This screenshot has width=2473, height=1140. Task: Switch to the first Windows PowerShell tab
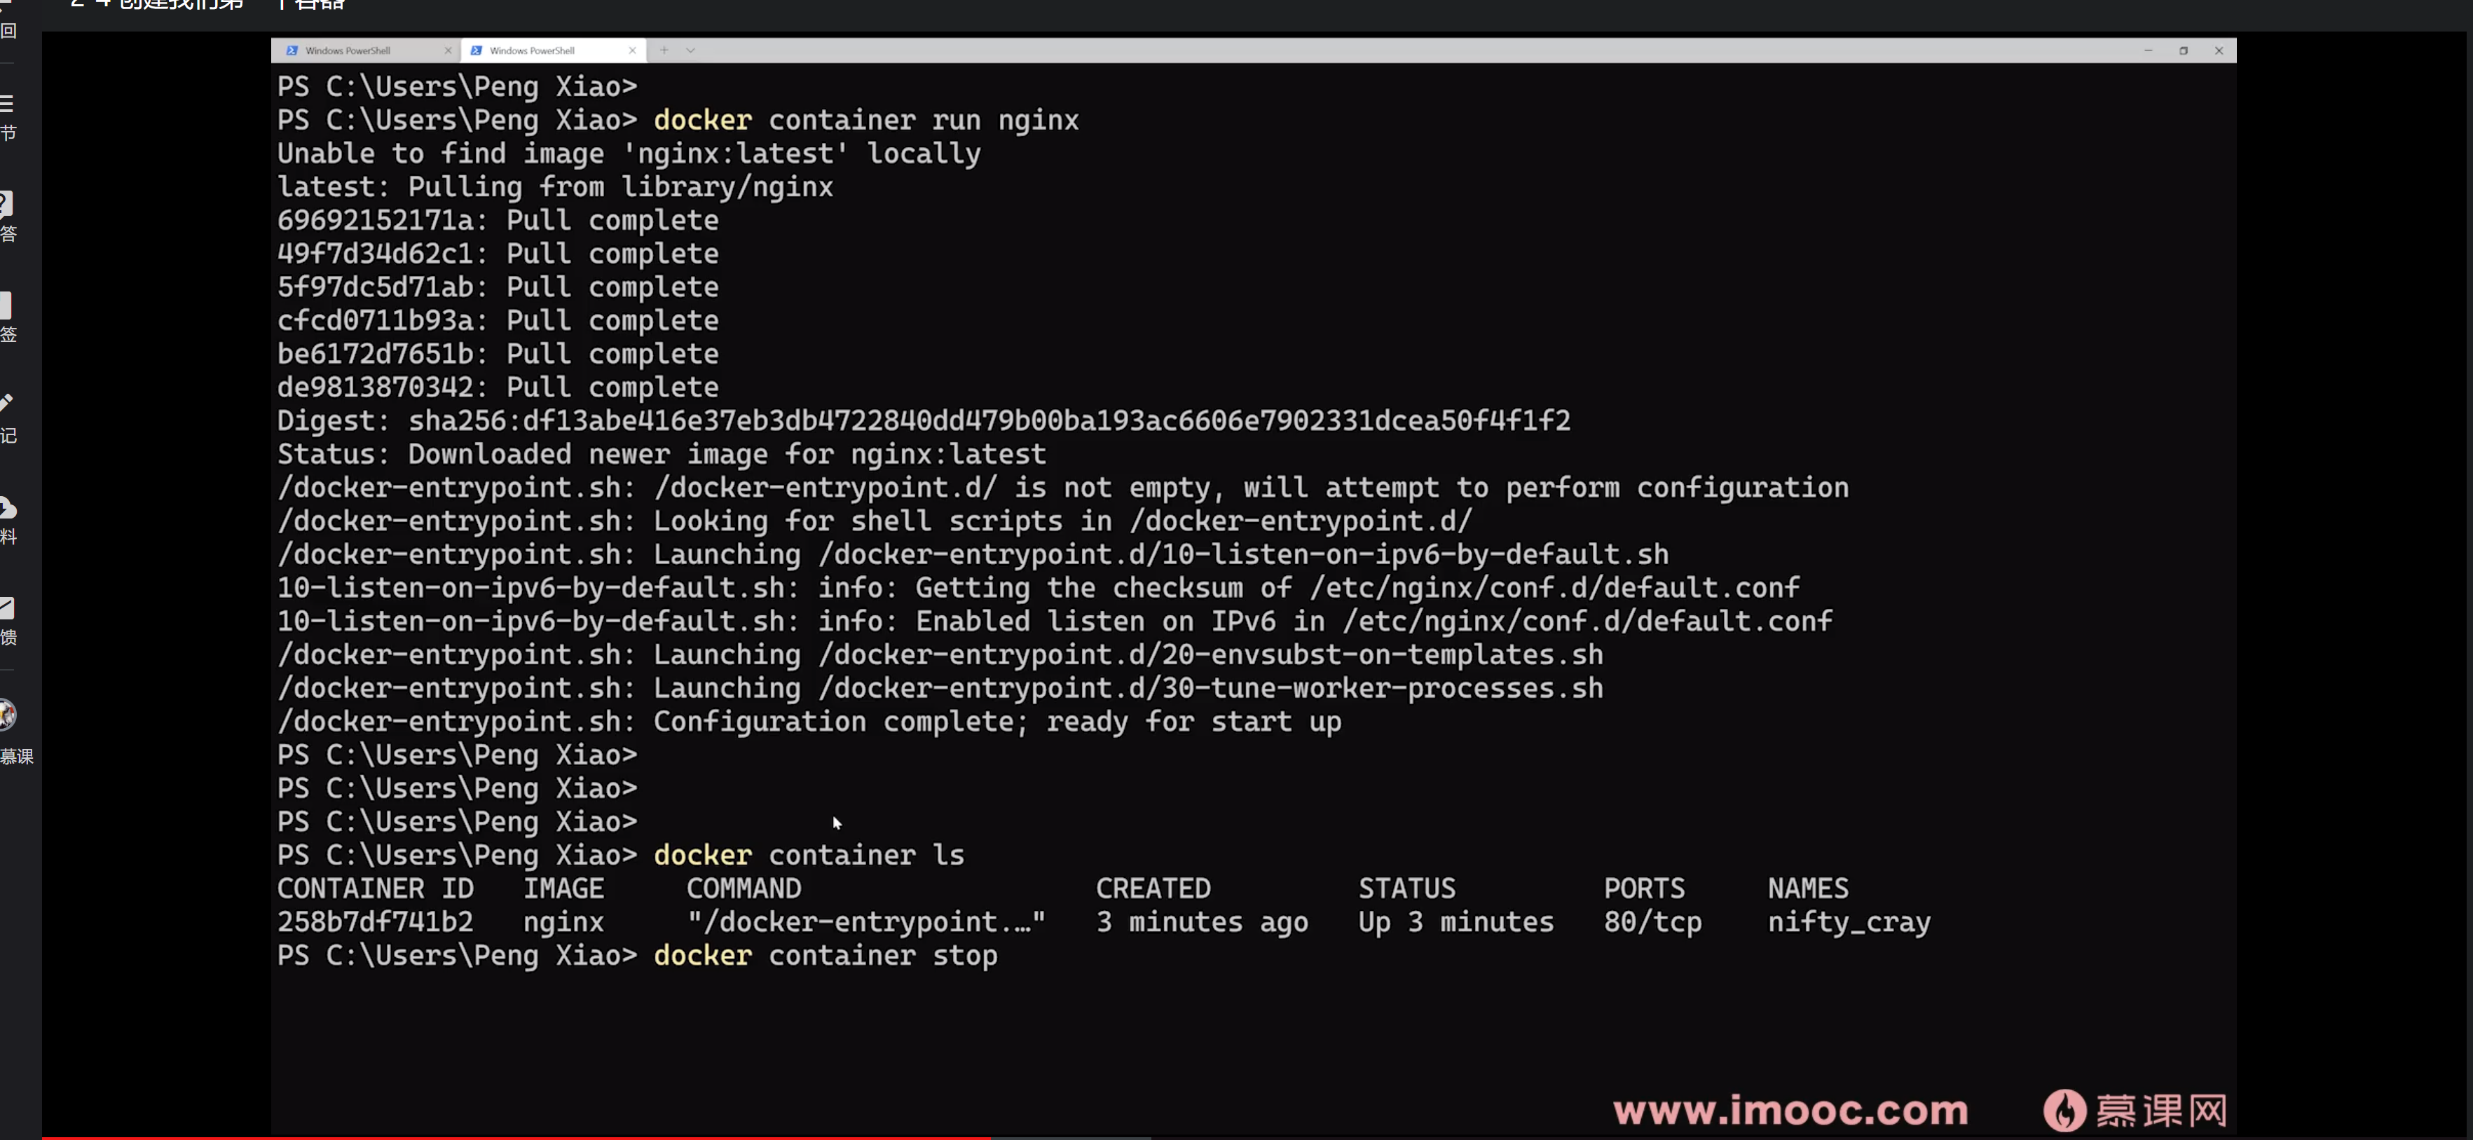(348, 51)
